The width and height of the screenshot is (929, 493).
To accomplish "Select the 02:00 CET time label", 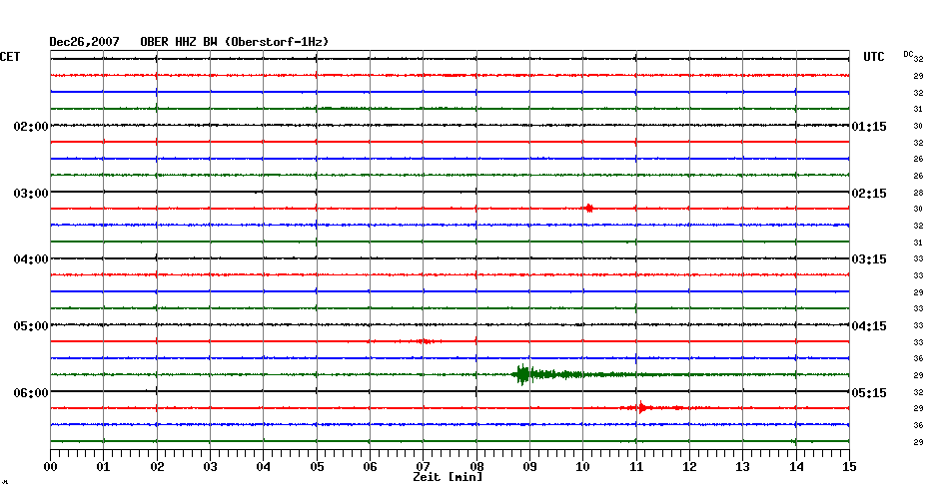I will point(31,127).
